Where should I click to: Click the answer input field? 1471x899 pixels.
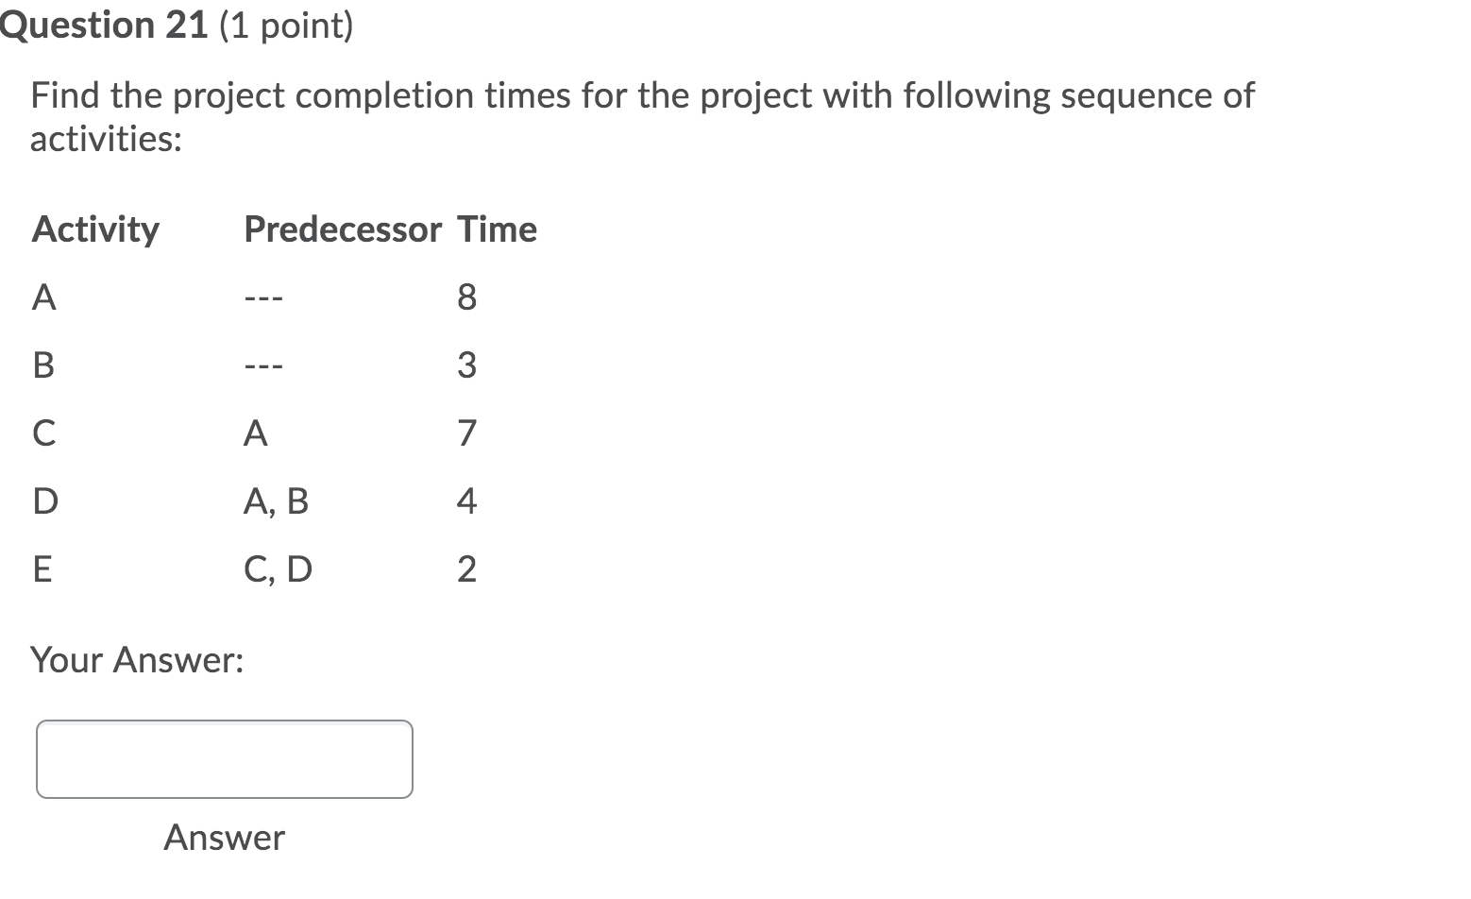[x=224, y=758]
